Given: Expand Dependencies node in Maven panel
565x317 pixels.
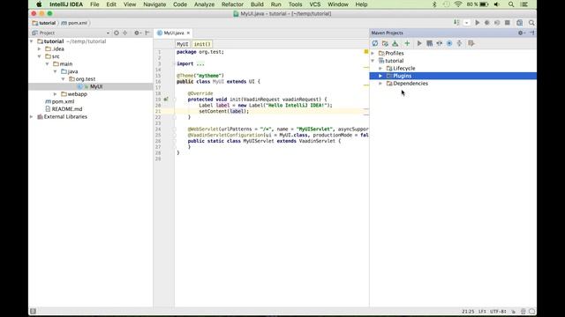Looking at the screenshot, I should [380, 84].
